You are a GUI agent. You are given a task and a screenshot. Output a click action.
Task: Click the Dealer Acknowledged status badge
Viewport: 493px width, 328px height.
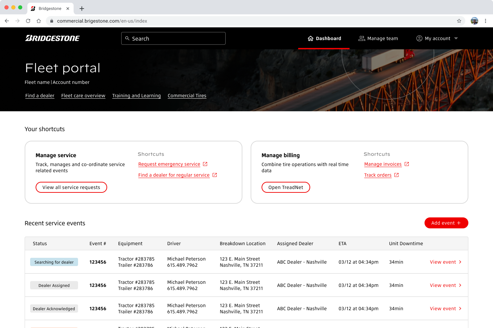(x=54, y=308)
